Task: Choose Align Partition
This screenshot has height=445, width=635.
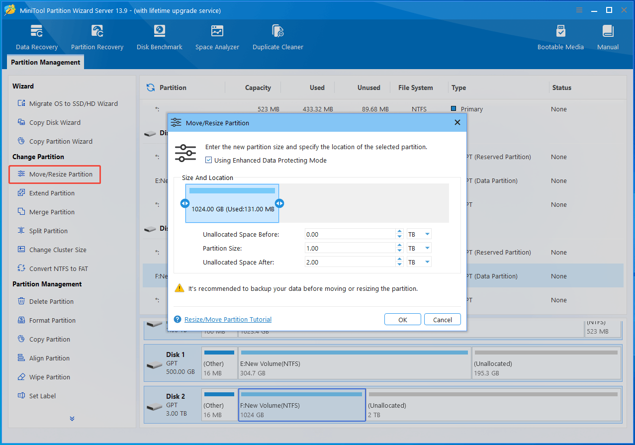Action: point(43,358)
